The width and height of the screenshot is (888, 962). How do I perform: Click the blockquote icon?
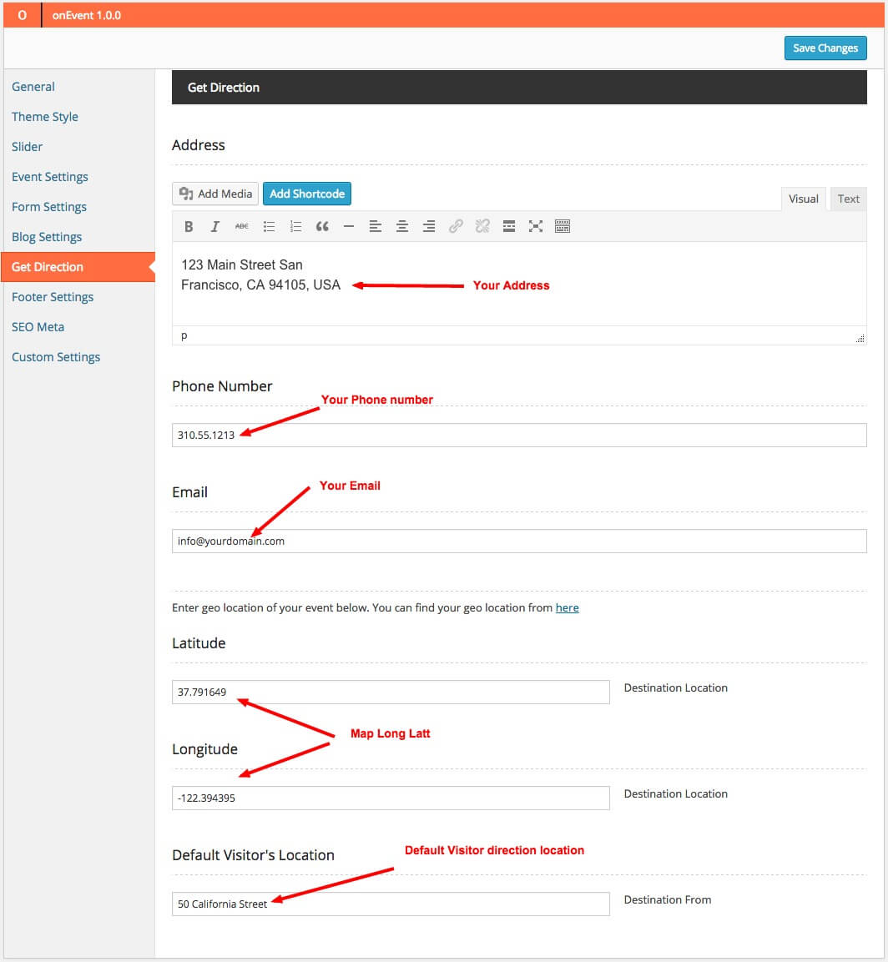coord(322,226)
